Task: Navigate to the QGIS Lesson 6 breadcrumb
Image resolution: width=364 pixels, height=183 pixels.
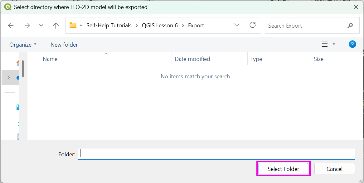Action: tap(160, 25)
